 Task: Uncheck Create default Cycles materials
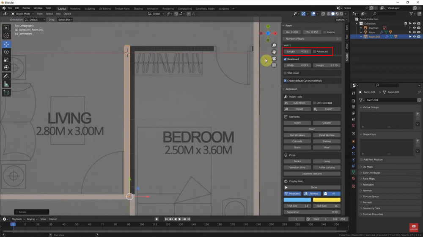285,81
